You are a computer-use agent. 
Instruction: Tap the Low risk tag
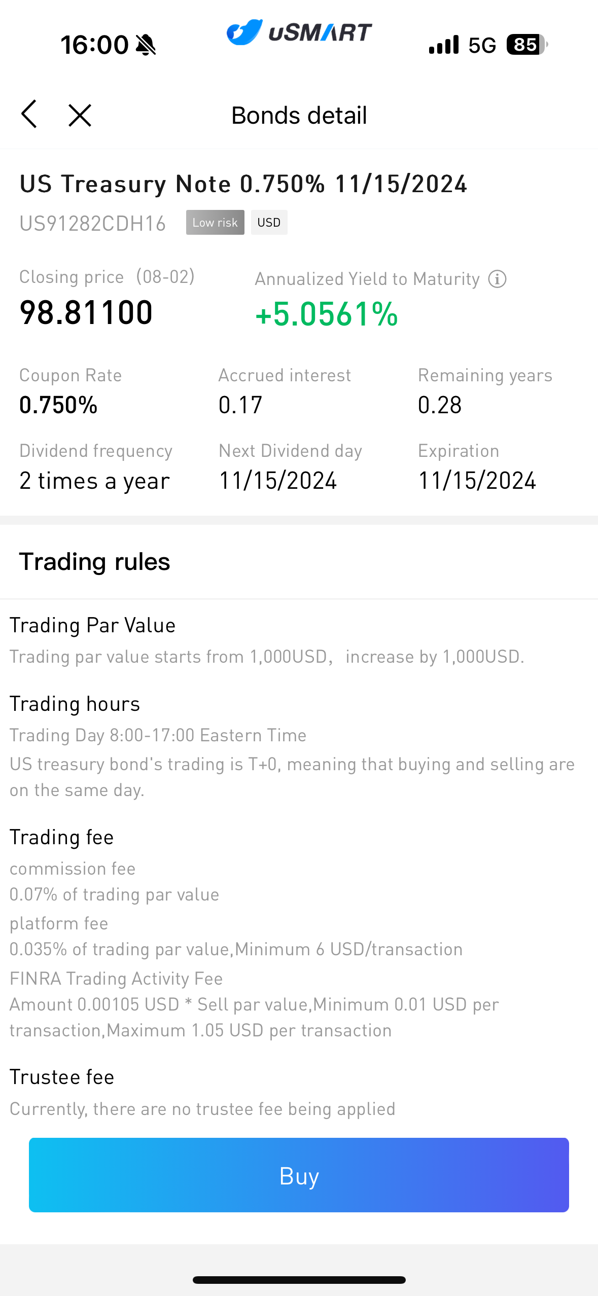coord(215,223)
